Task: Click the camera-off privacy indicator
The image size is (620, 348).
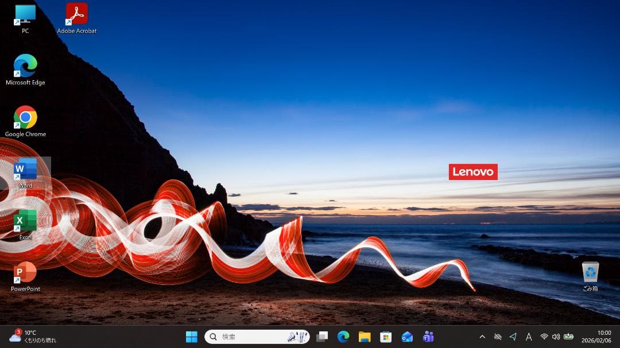Action: pyautogui.click(x=497, y=337)
